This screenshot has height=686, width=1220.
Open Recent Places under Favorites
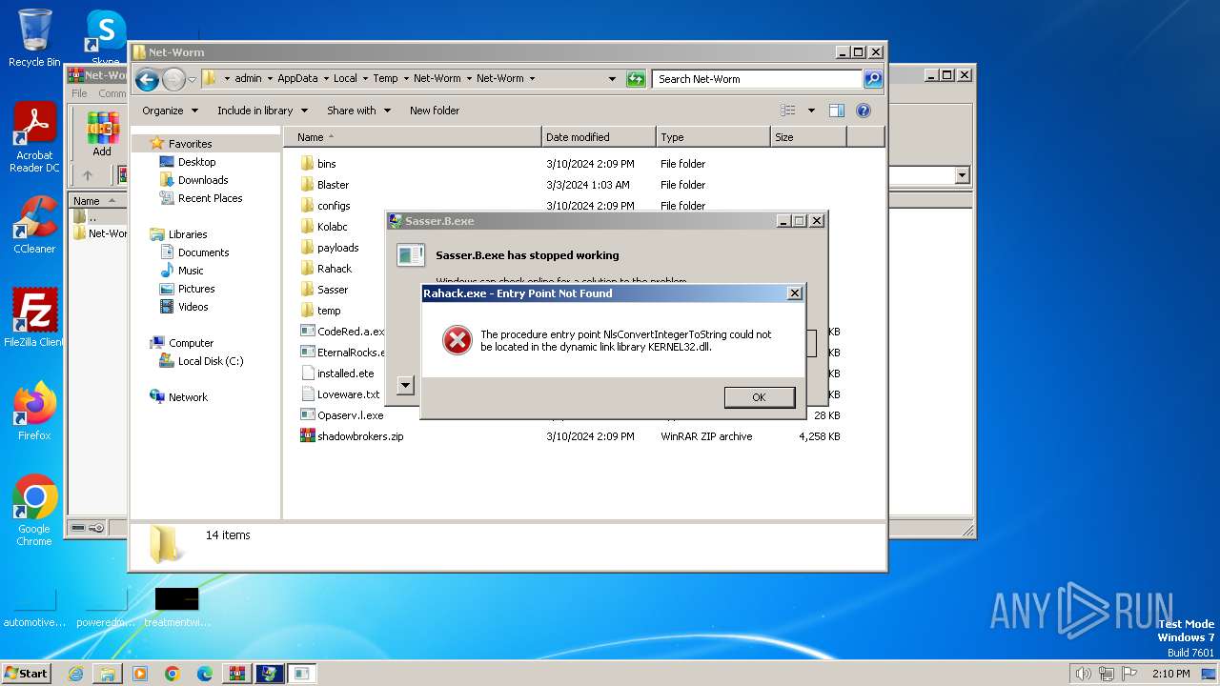[210, 198]
